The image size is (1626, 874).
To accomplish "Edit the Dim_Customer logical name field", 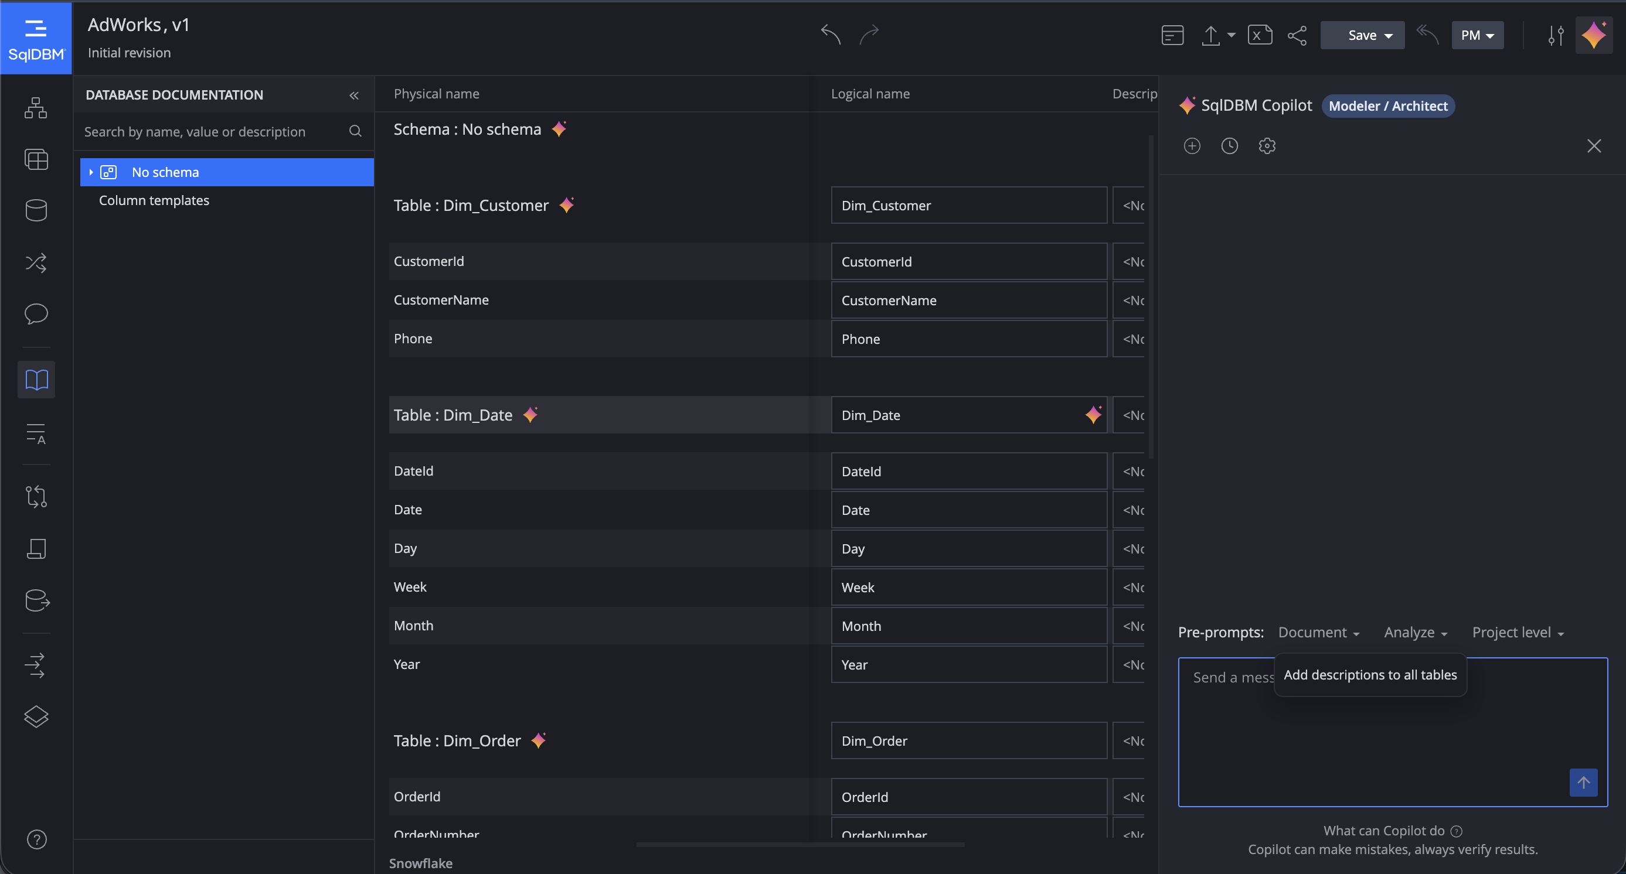I will point(969,205).
